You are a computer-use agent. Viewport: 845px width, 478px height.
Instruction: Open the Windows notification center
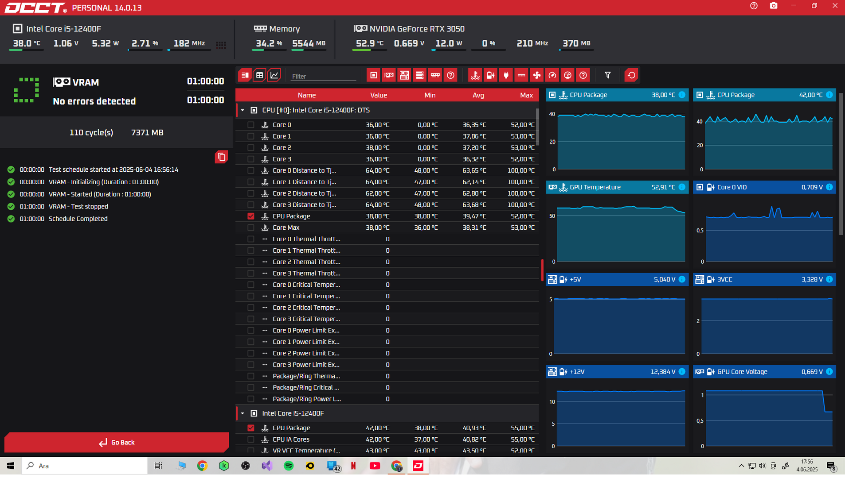[x=831, y=466]
